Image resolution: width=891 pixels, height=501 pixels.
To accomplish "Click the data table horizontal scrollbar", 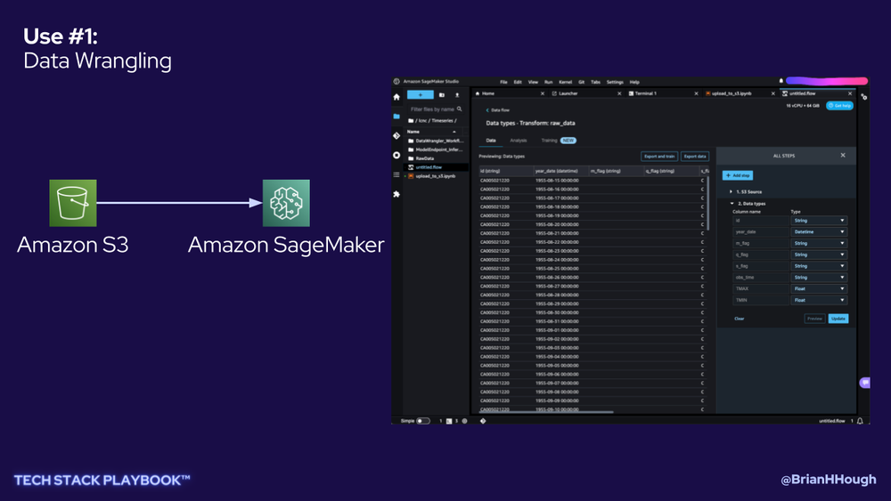I will point(547,412).
